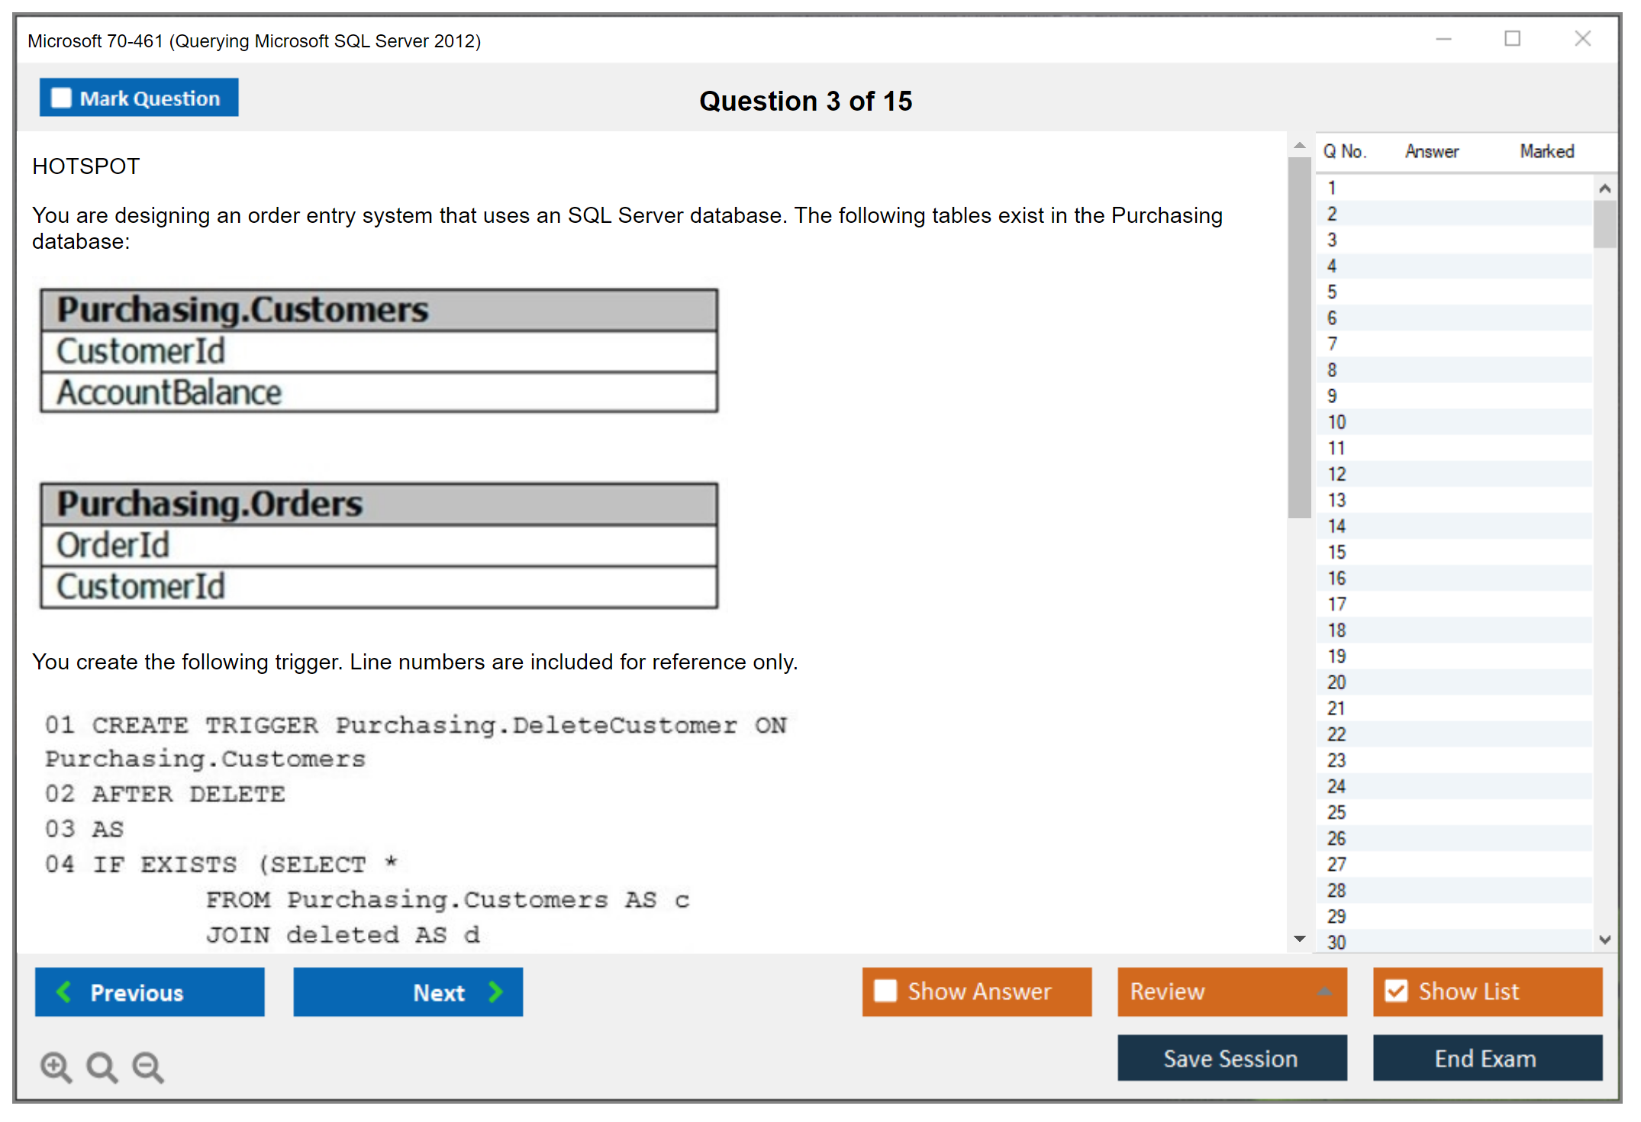Toggle the Show Answer checkbox

pyautogui.click(x=885, y=991)
